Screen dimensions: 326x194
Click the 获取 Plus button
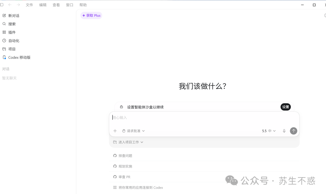click(x=91, y=15)
